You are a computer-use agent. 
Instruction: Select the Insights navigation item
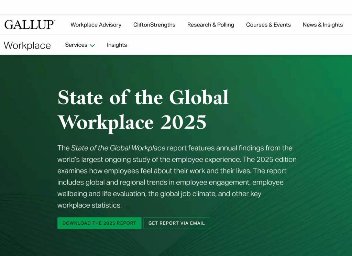pyautogui.click(x=117, y=45)
